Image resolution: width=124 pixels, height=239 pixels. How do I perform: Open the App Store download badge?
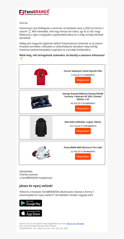[31, 213]
